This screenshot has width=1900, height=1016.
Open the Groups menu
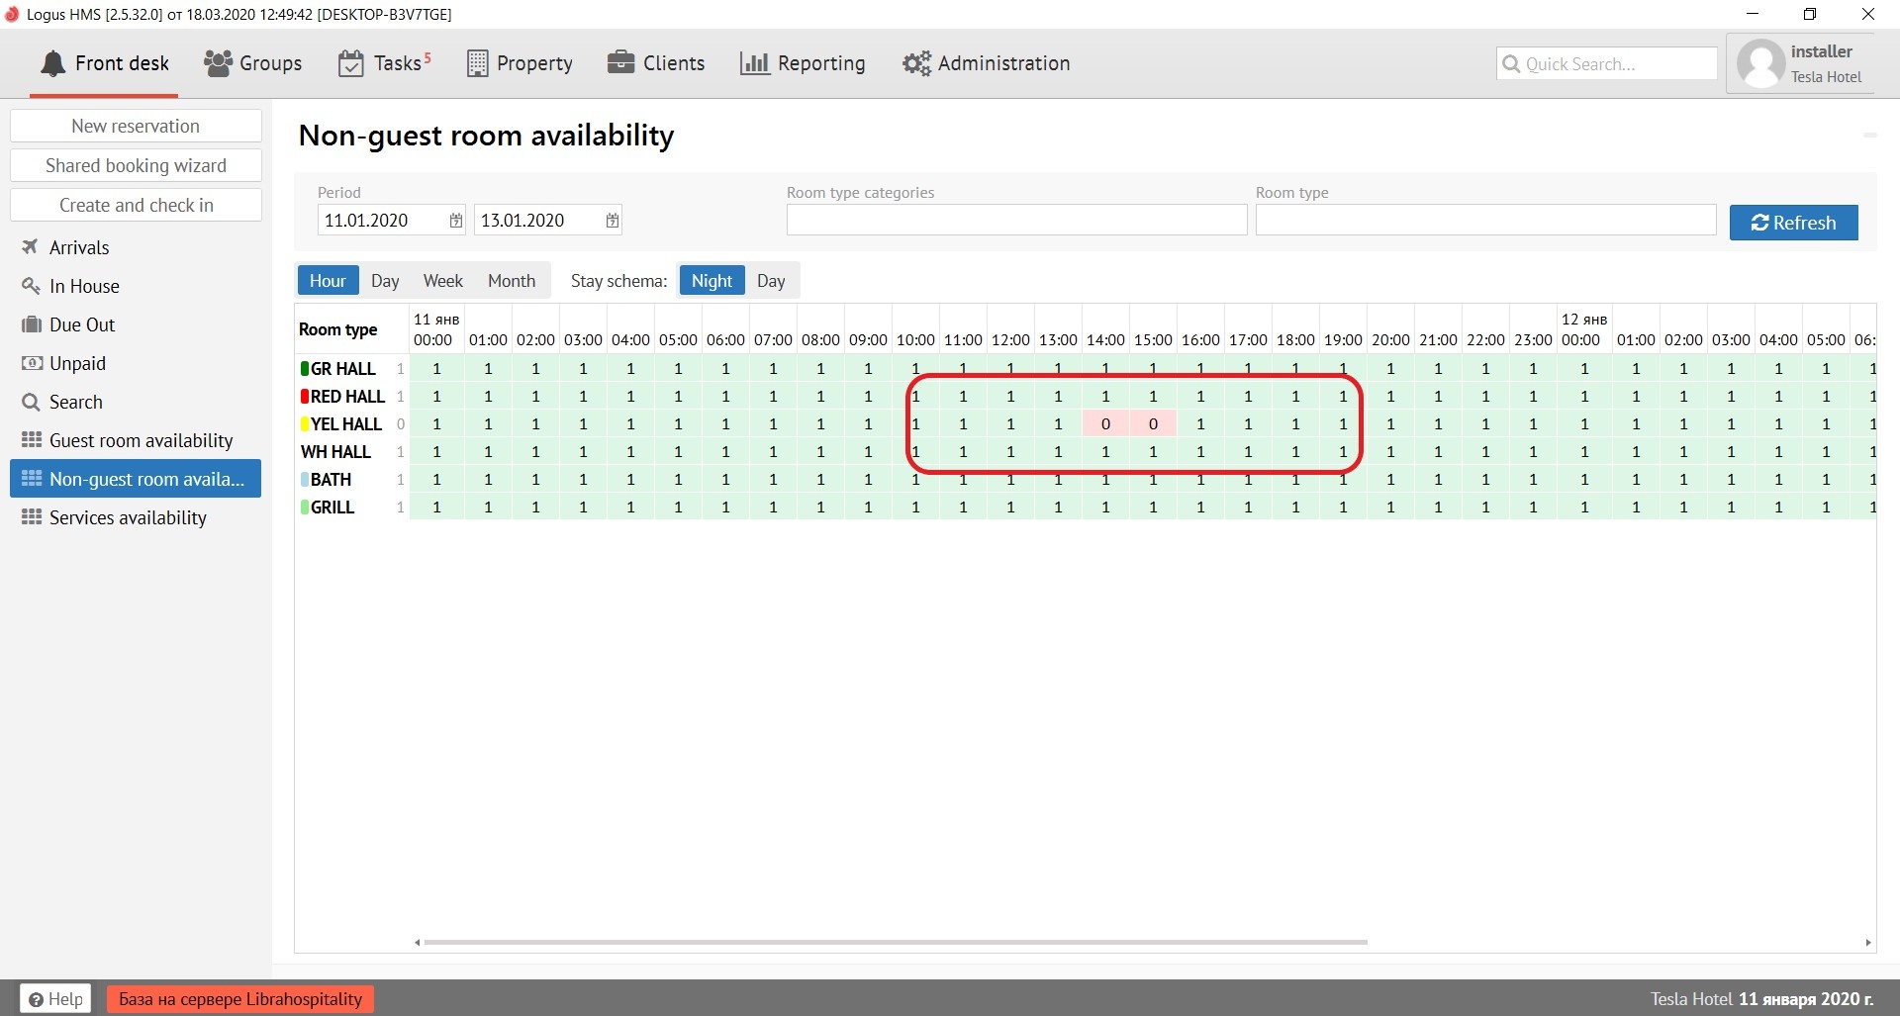click(253, 63)
